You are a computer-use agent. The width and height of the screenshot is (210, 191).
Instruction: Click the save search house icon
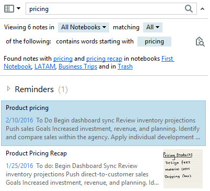click(x=200, y=41)
